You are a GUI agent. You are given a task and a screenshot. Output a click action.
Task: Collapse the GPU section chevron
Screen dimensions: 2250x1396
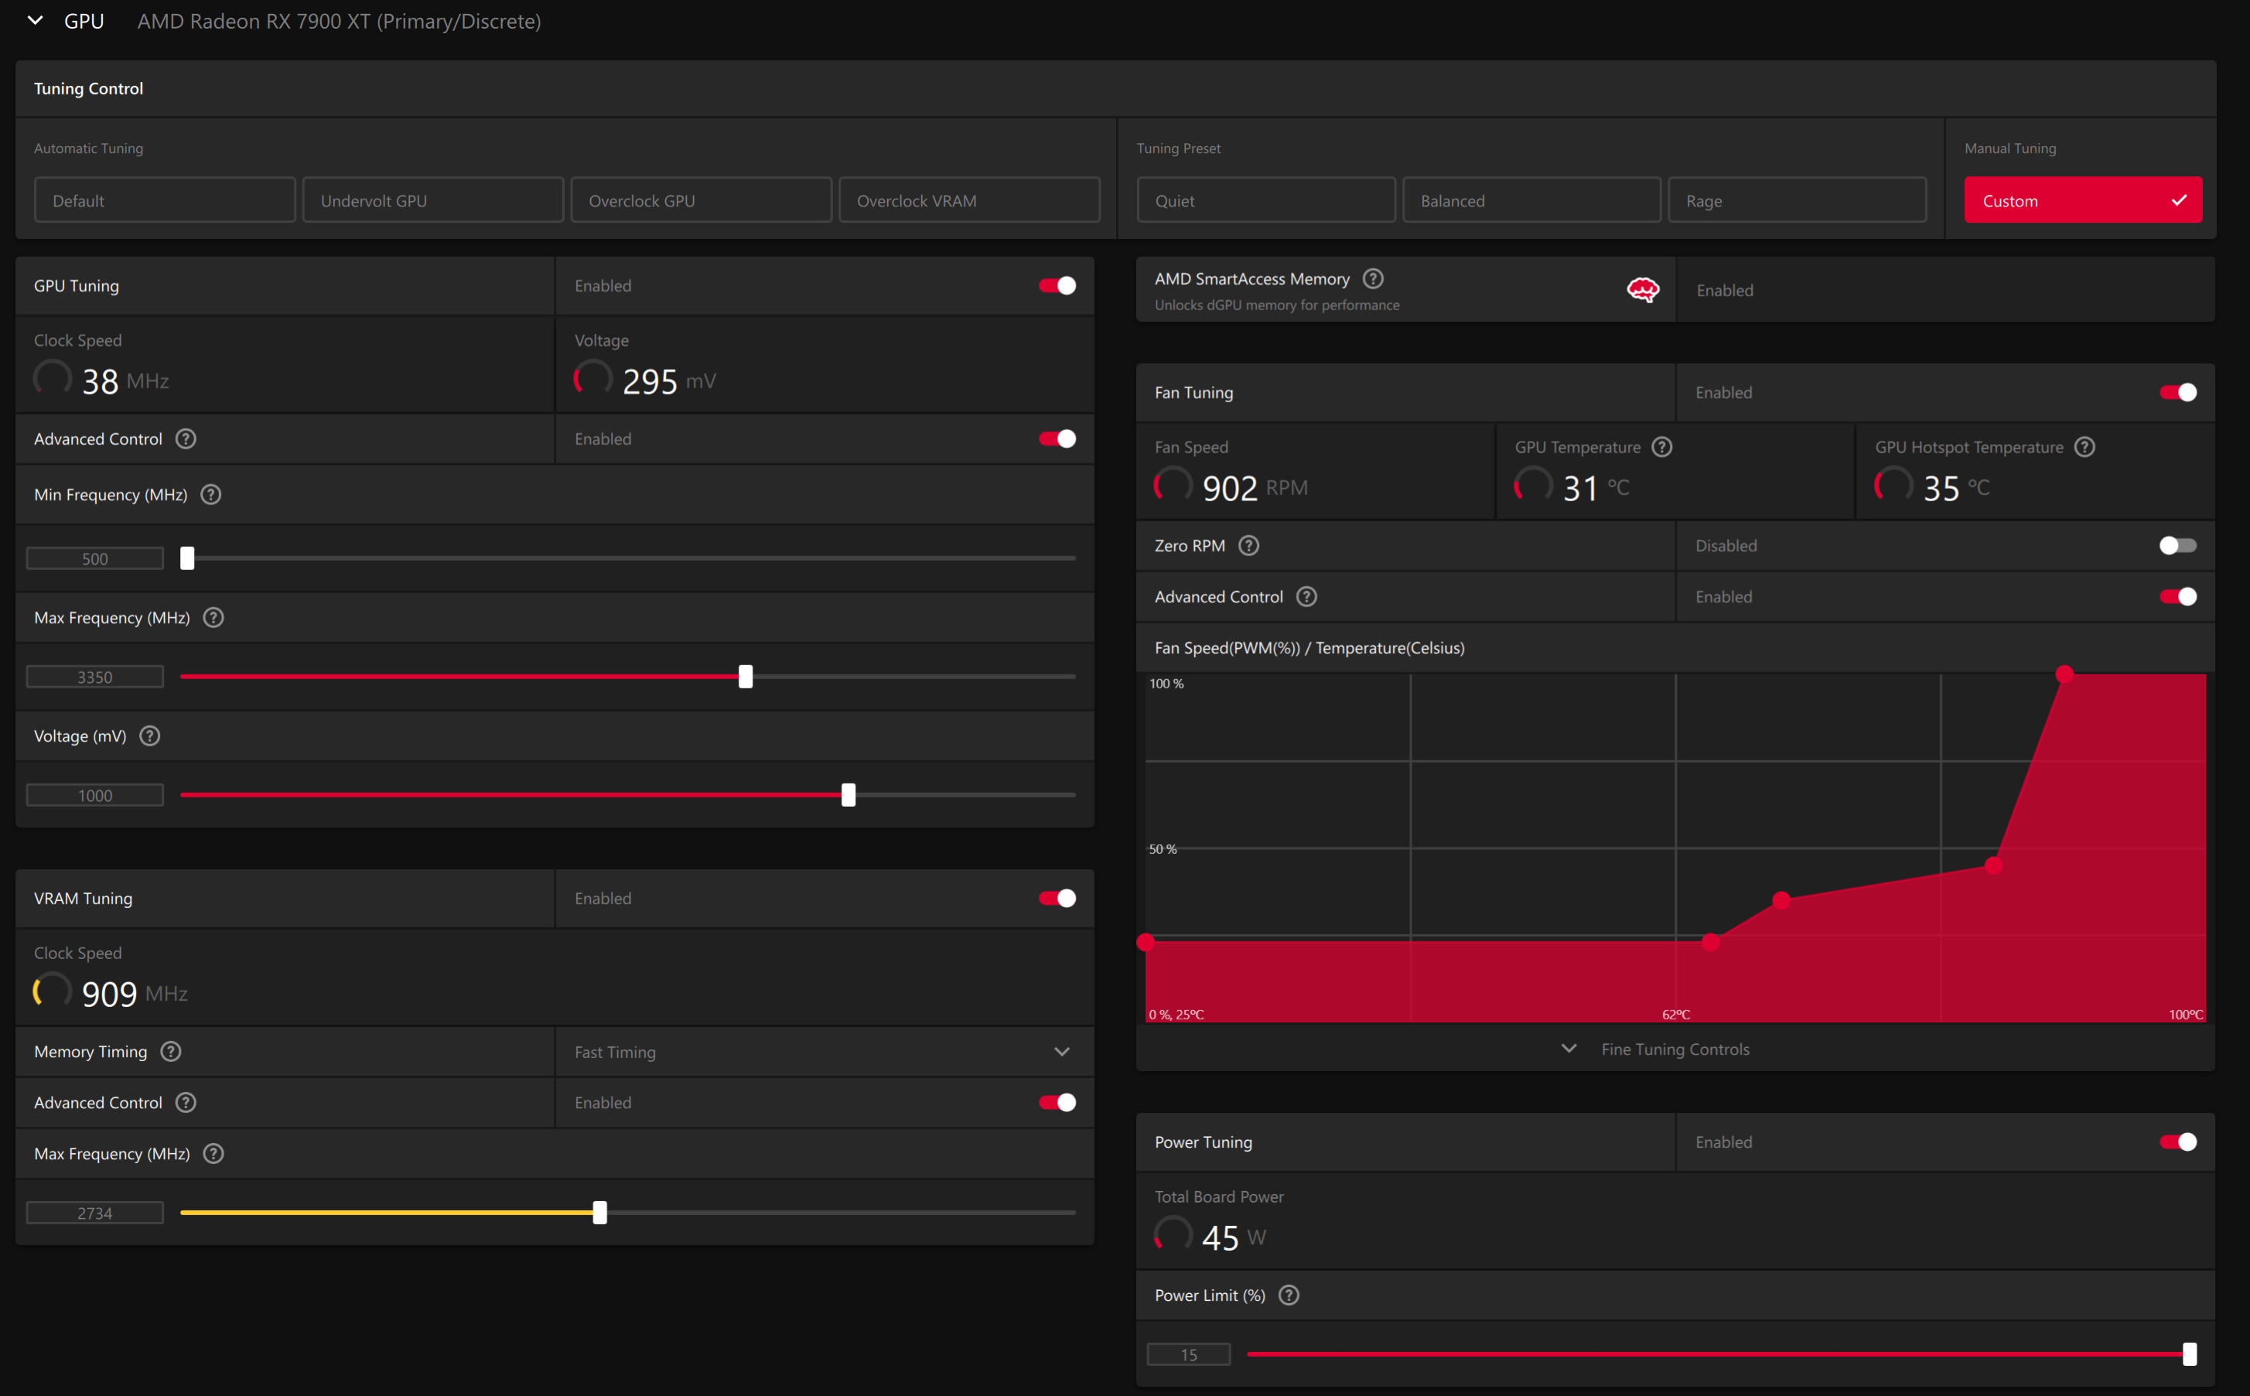tap(35, 20)
